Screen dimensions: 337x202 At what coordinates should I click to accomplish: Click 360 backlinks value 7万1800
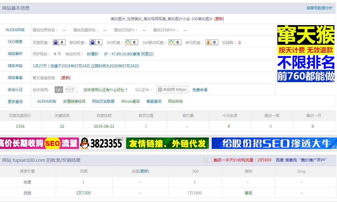click(195, 193)
